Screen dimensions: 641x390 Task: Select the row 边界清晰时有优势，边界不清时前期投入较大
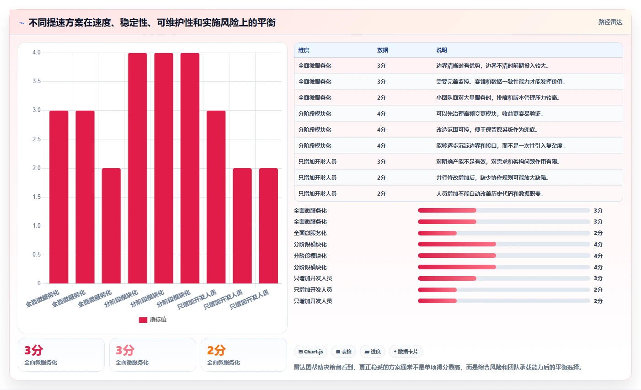459,66
